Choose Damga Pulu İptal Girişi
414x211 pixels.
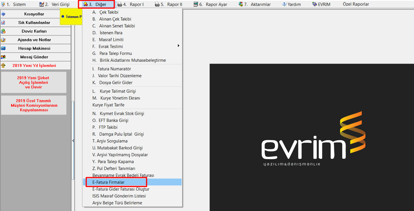tap(132, 134)
